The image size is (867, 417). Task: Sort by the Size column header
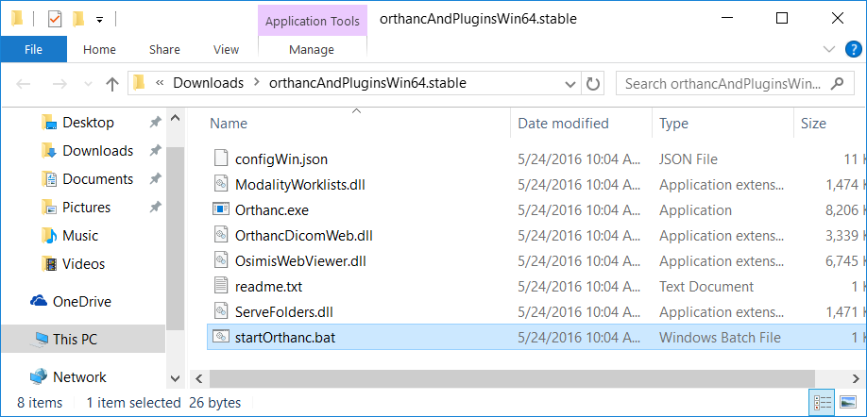coord(813,124)
